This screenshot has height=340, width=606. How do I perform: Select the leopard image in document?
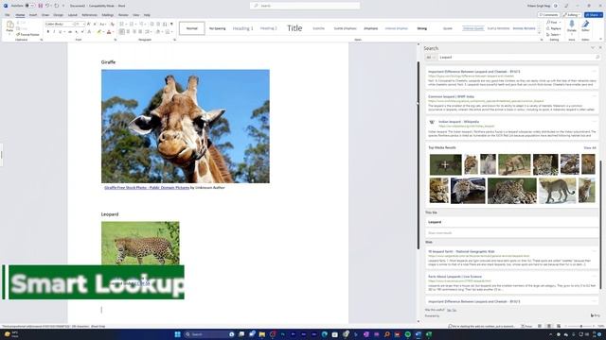coord(140,244)
